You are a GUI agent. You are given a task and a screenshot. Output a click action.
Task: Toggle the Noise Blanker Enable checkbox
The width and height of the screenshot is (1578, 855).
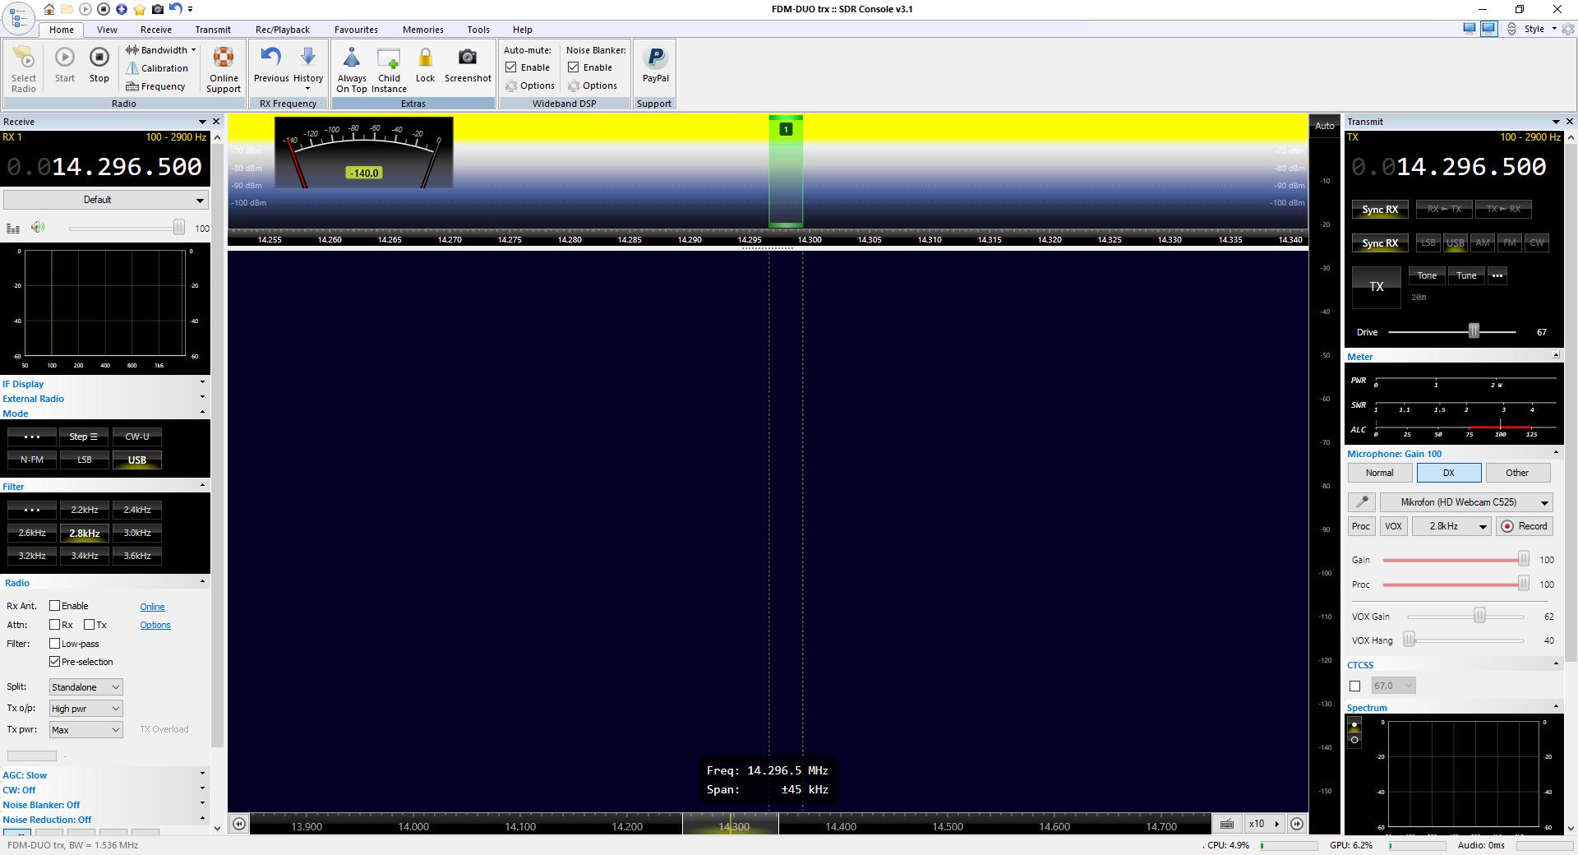point(574,67)
